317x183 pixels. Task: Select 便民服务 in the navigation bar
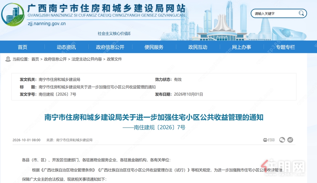154,47
